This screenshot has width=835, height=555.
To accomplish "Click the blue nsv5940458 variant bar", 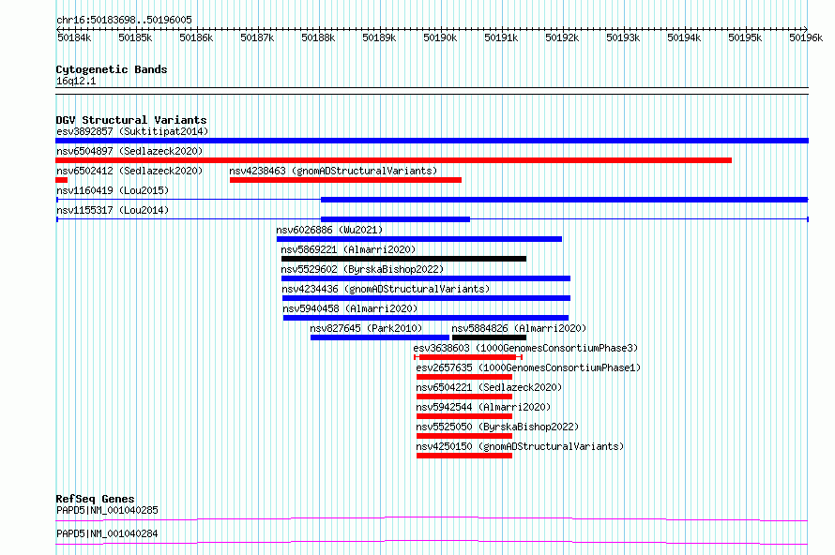I will [x=426, y=318].
